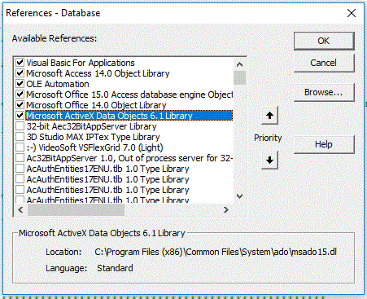The width and height of the screenshot is (367, 299).
Task: Select the Microsoft ActiveX Data Objects 6.1 Library row
Action: click(129, 116)
